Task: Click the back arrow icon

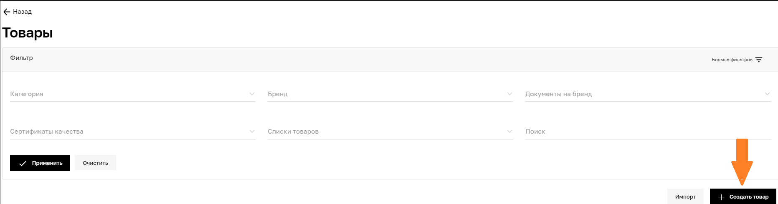Action: pos(7,12)
